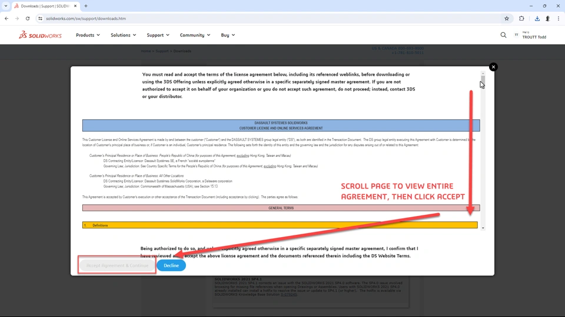This screenshot has width=565, height=317.
Task: Close the license agreement dialog with the X
Action: (x=493, y=67)
